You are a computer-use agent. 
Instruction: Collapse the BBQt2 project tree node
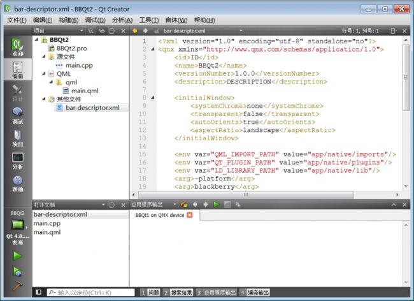pyautogui.click(x=37, y=40)
